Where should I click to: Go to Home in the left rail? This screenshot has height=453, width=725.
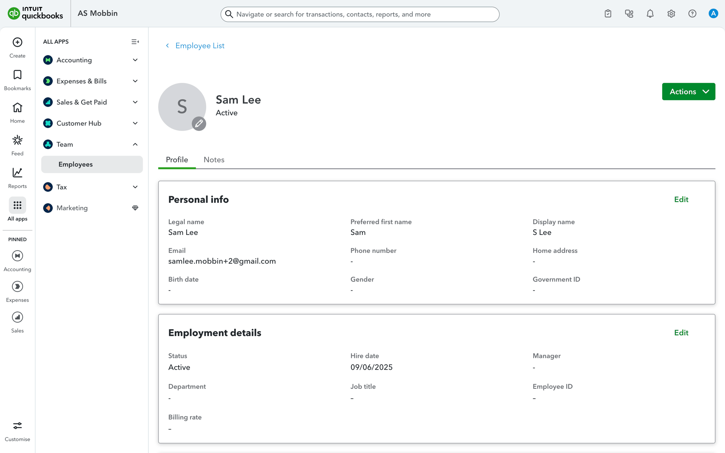pyautogui.click(x=17, y=112)
